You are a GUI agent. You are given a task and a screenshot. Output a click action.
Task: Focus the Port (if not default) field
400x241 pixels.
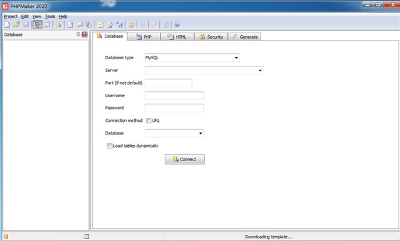(x=169, y=83)
